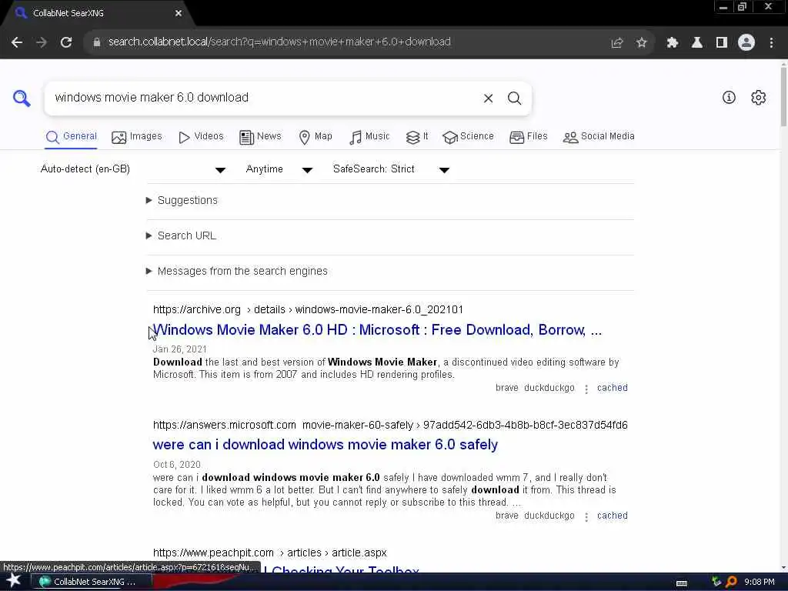Click the lock site info icon
This screenshot has height=591, width=788.
[97, 42]
